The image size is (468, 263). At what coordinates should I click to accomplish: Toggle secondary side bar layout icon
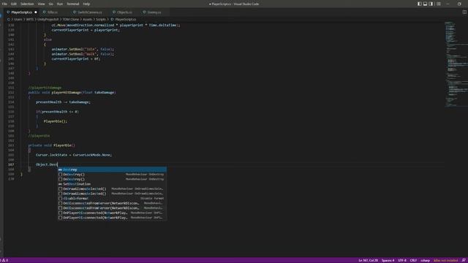click(431, 4)
